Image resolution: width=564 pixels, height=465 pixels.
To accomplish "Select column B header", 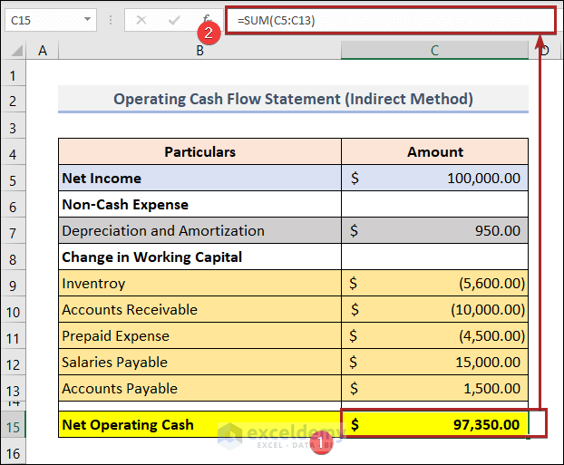I will pyautogui.click(x=199, y=51).
